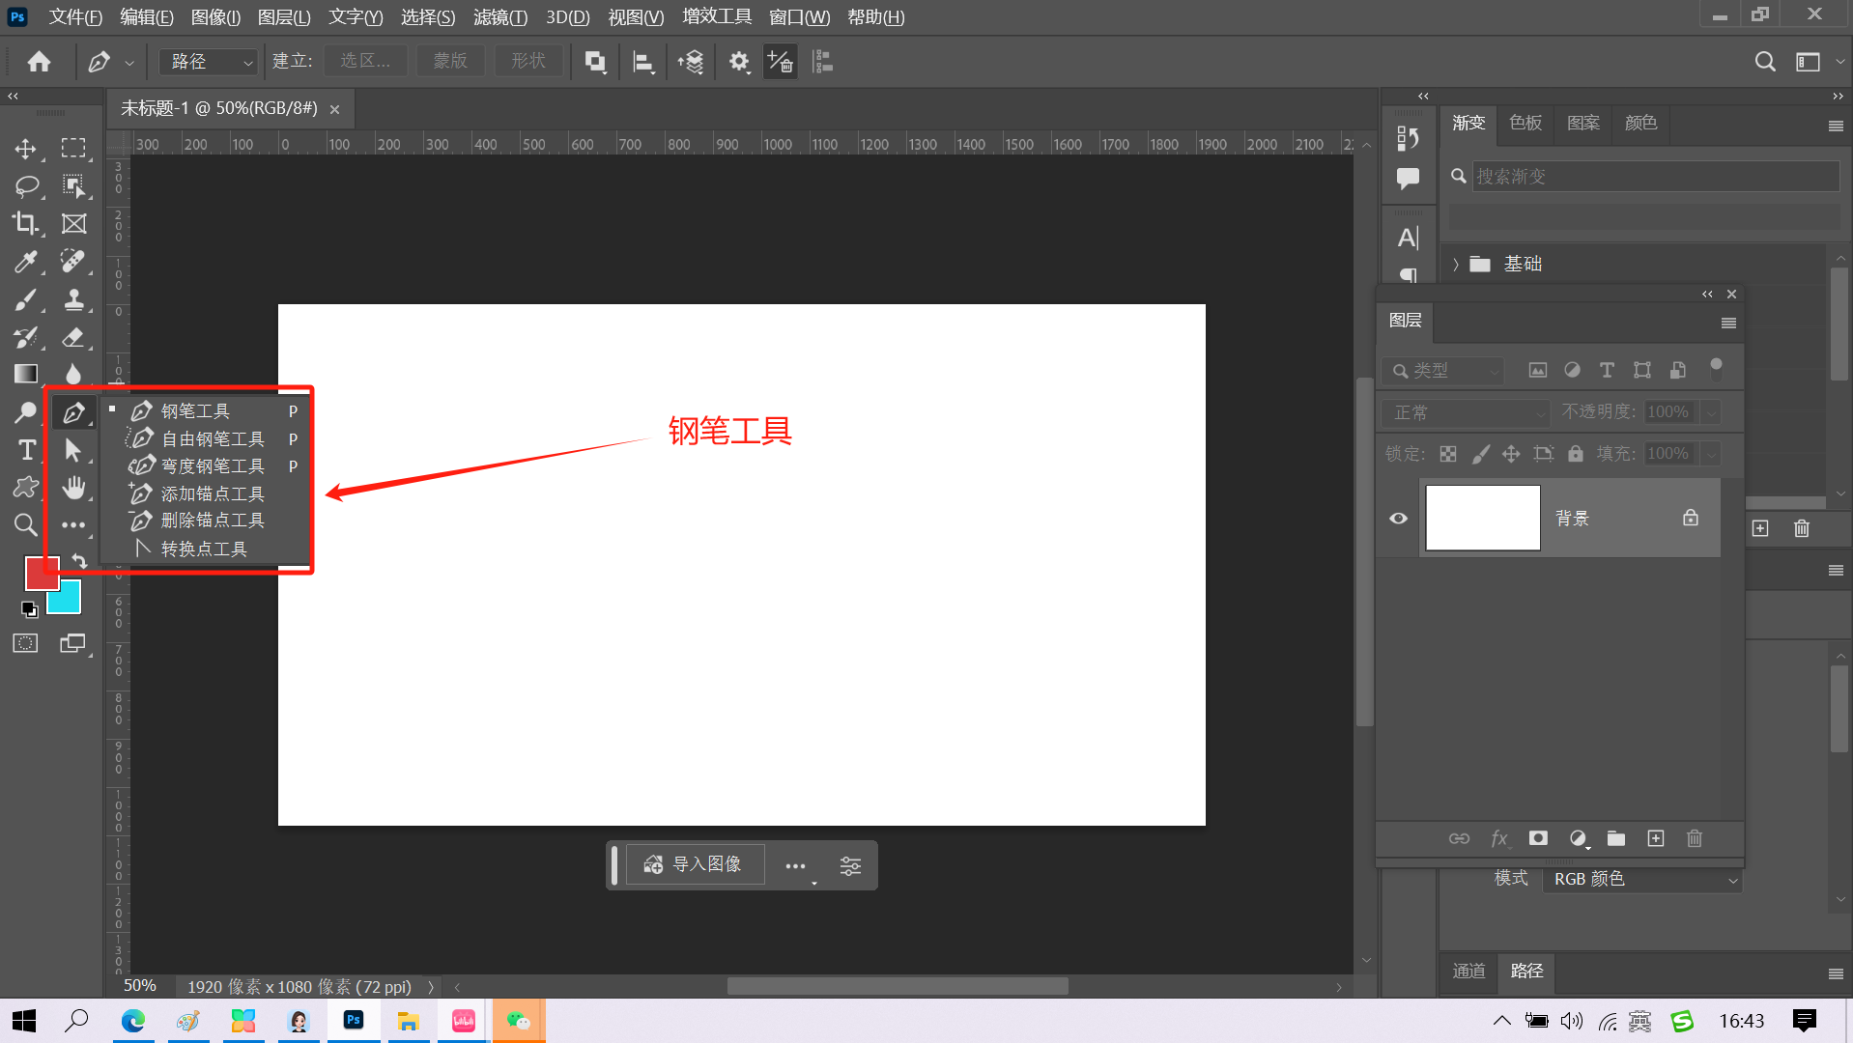Add a layer mask in Layers panel
This screenshot has height=1043, width=1853.
click(x=1538, y=838)
